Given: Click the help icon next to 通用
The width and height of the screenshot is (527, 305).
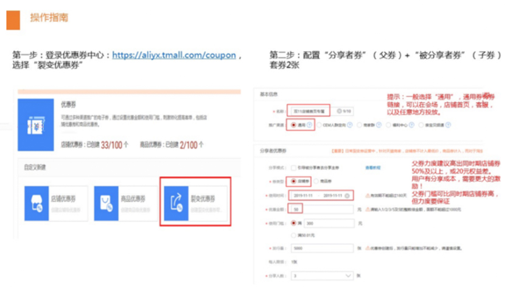Looking at the screenshot, I should tap(309, 125).
